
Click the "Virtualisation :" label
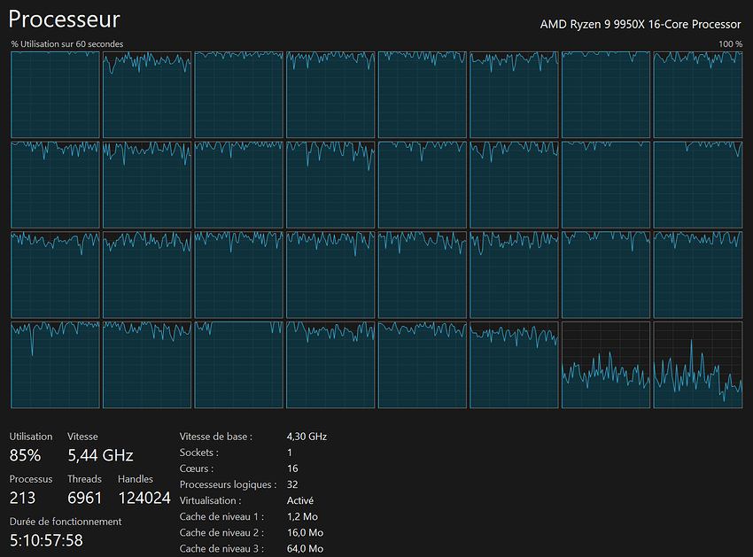click(210, 500)
